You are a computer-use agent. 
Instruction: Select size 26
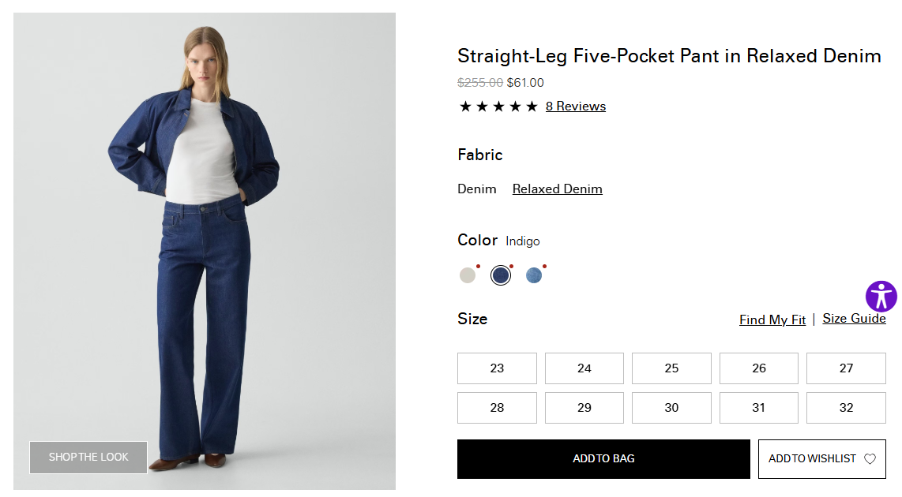click(758, 368)
